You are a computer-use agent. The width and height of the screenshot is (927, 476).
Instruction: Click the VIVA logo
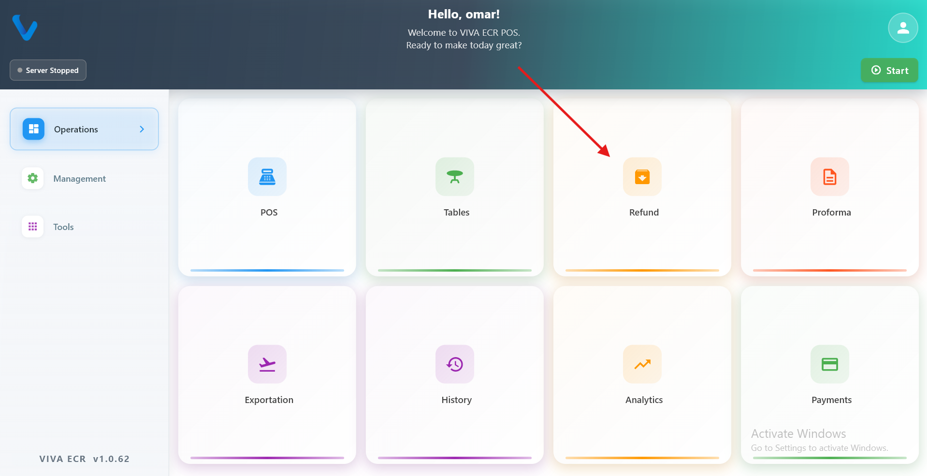point(25,28)
